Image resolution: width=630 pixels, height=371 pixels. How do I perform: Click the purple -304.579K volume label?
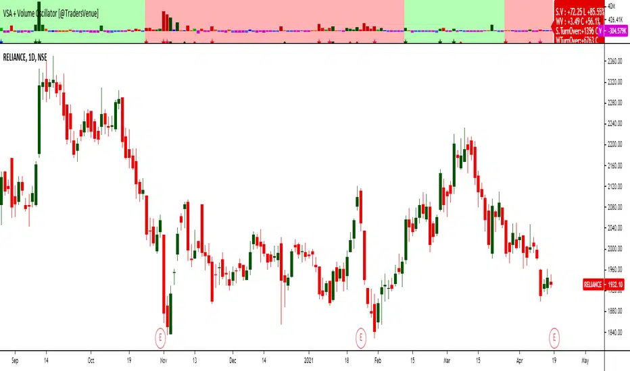[x=617, y=31]
